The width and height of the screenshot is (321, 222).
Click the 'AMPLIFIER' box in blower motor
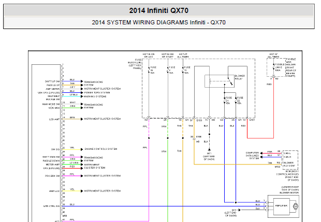(282, 205)
